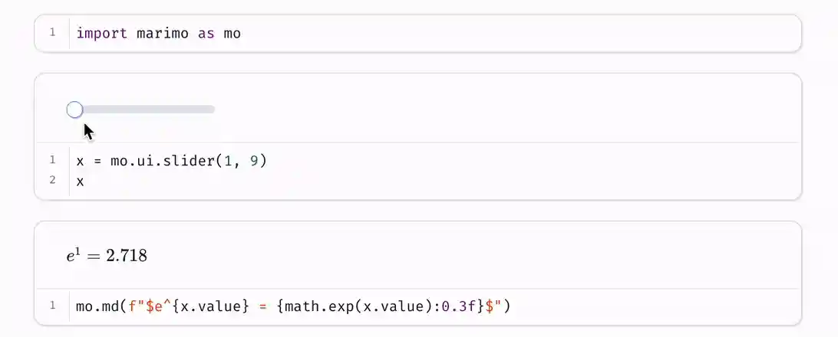The image size is (838, 337).
Task: Click the 'as' keyword in first cell
Action: coord(206,33)
